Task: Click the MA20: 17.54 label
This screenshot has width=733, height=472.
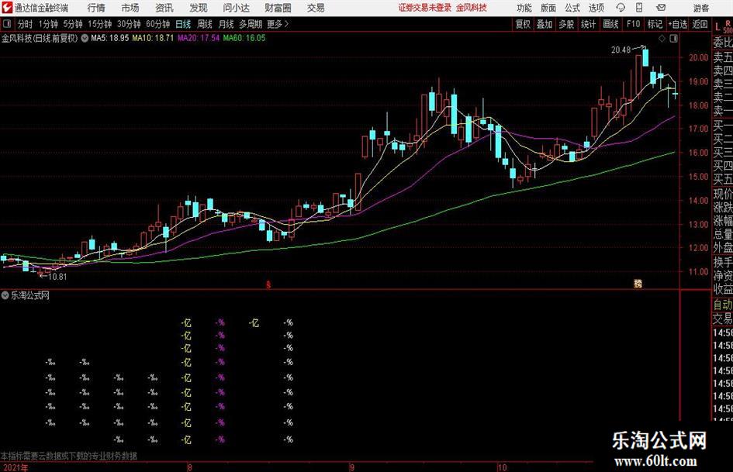Action: pyautogui.click(x=199, y=38)
